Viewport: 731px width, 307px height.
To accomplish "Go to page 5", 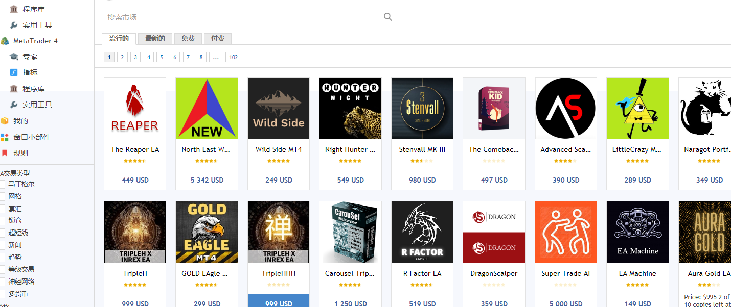I will click(x=162, y=57).
